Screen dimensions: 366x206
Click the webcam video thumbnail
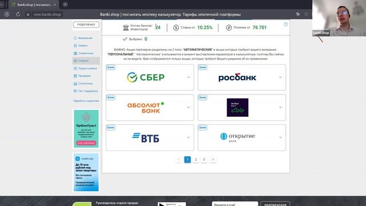[339, 18]
